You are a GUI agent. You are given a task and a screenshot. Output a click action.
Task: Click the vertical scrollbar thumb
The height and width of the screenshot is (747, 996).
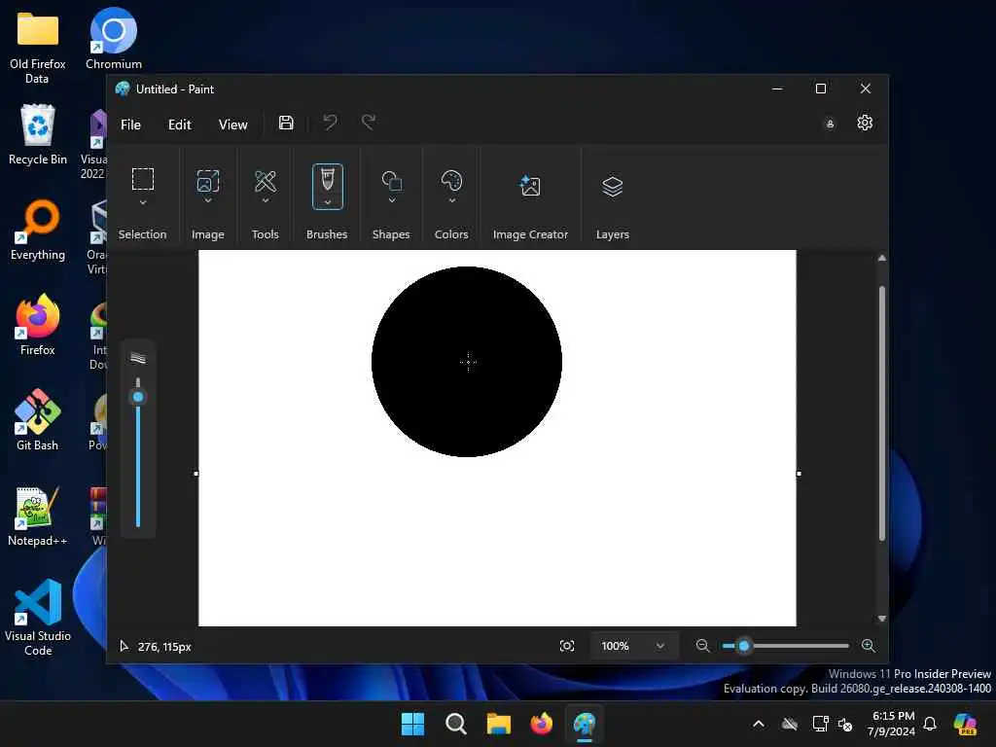881,412
